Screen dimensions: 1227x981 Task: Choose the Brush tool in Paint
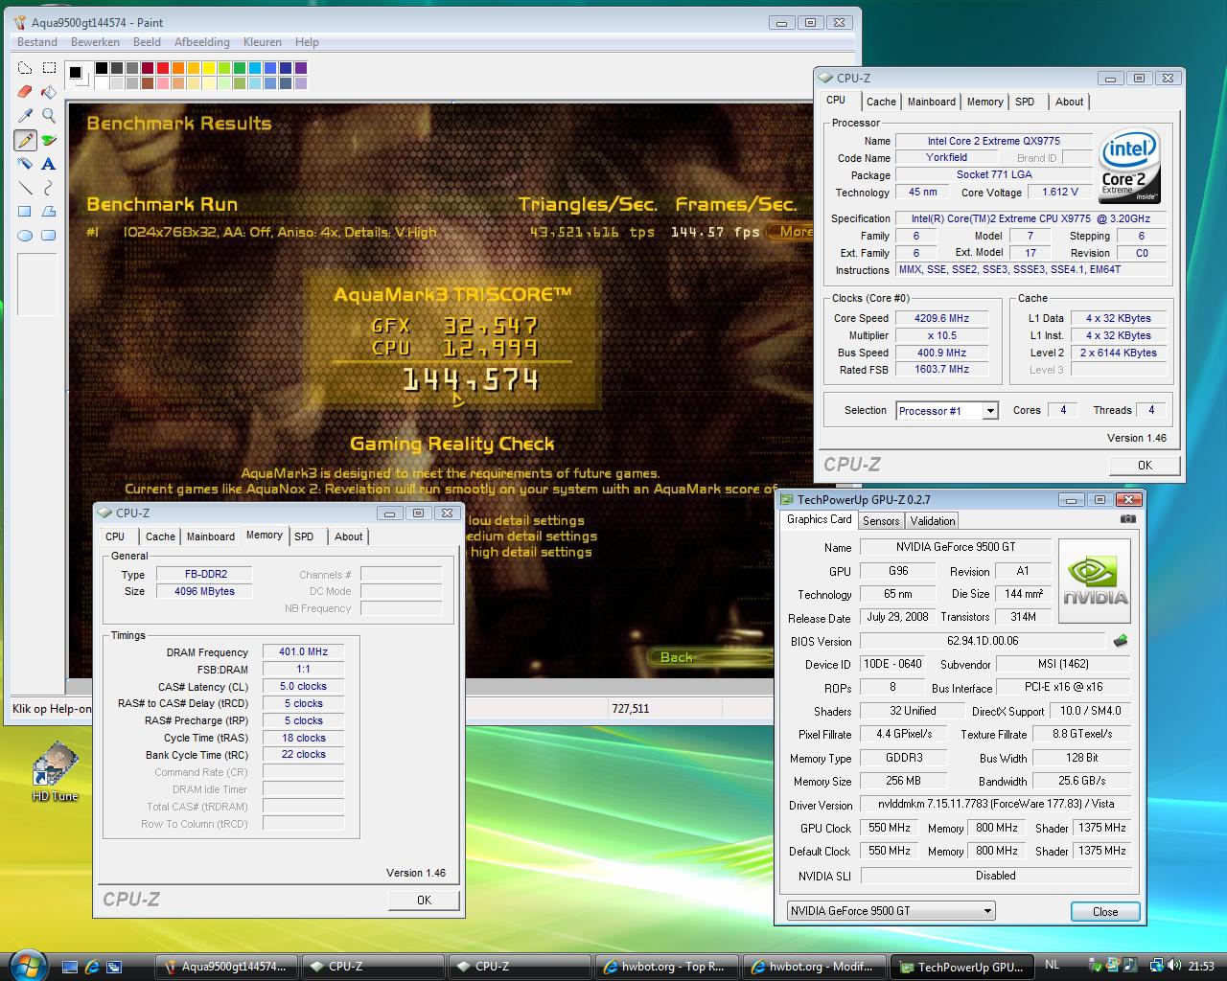[49, 140]
